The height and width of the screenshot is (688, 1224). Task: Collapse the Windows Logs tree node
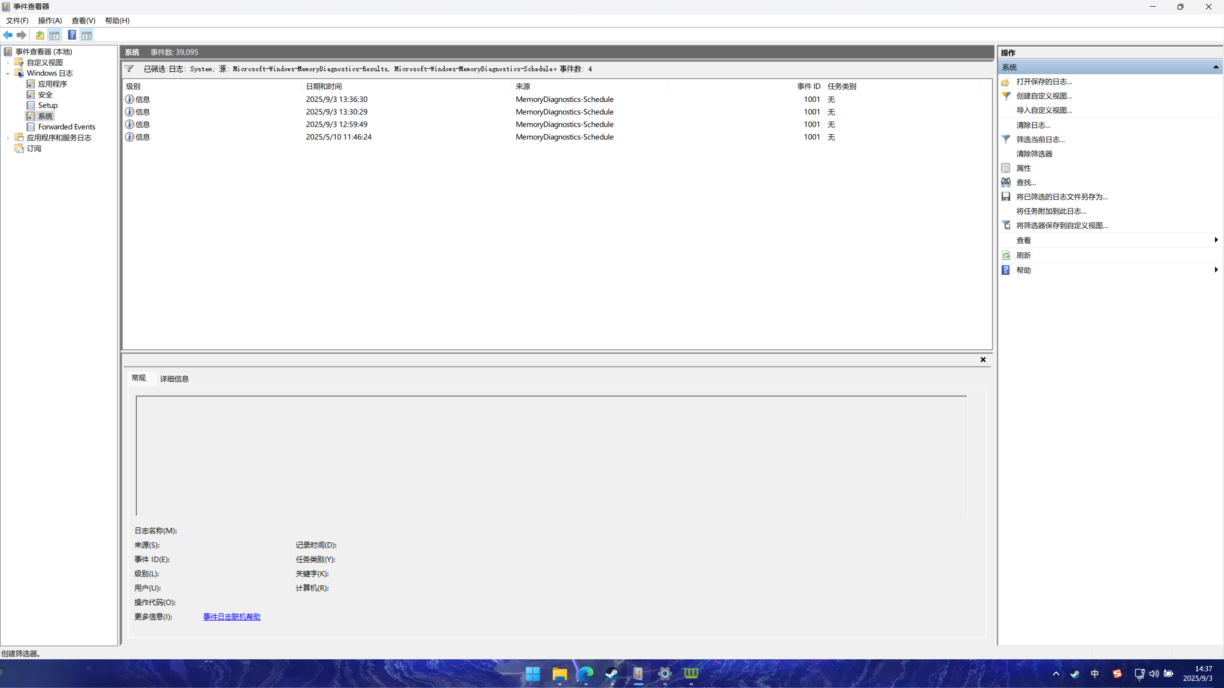[x=8, y=73]
